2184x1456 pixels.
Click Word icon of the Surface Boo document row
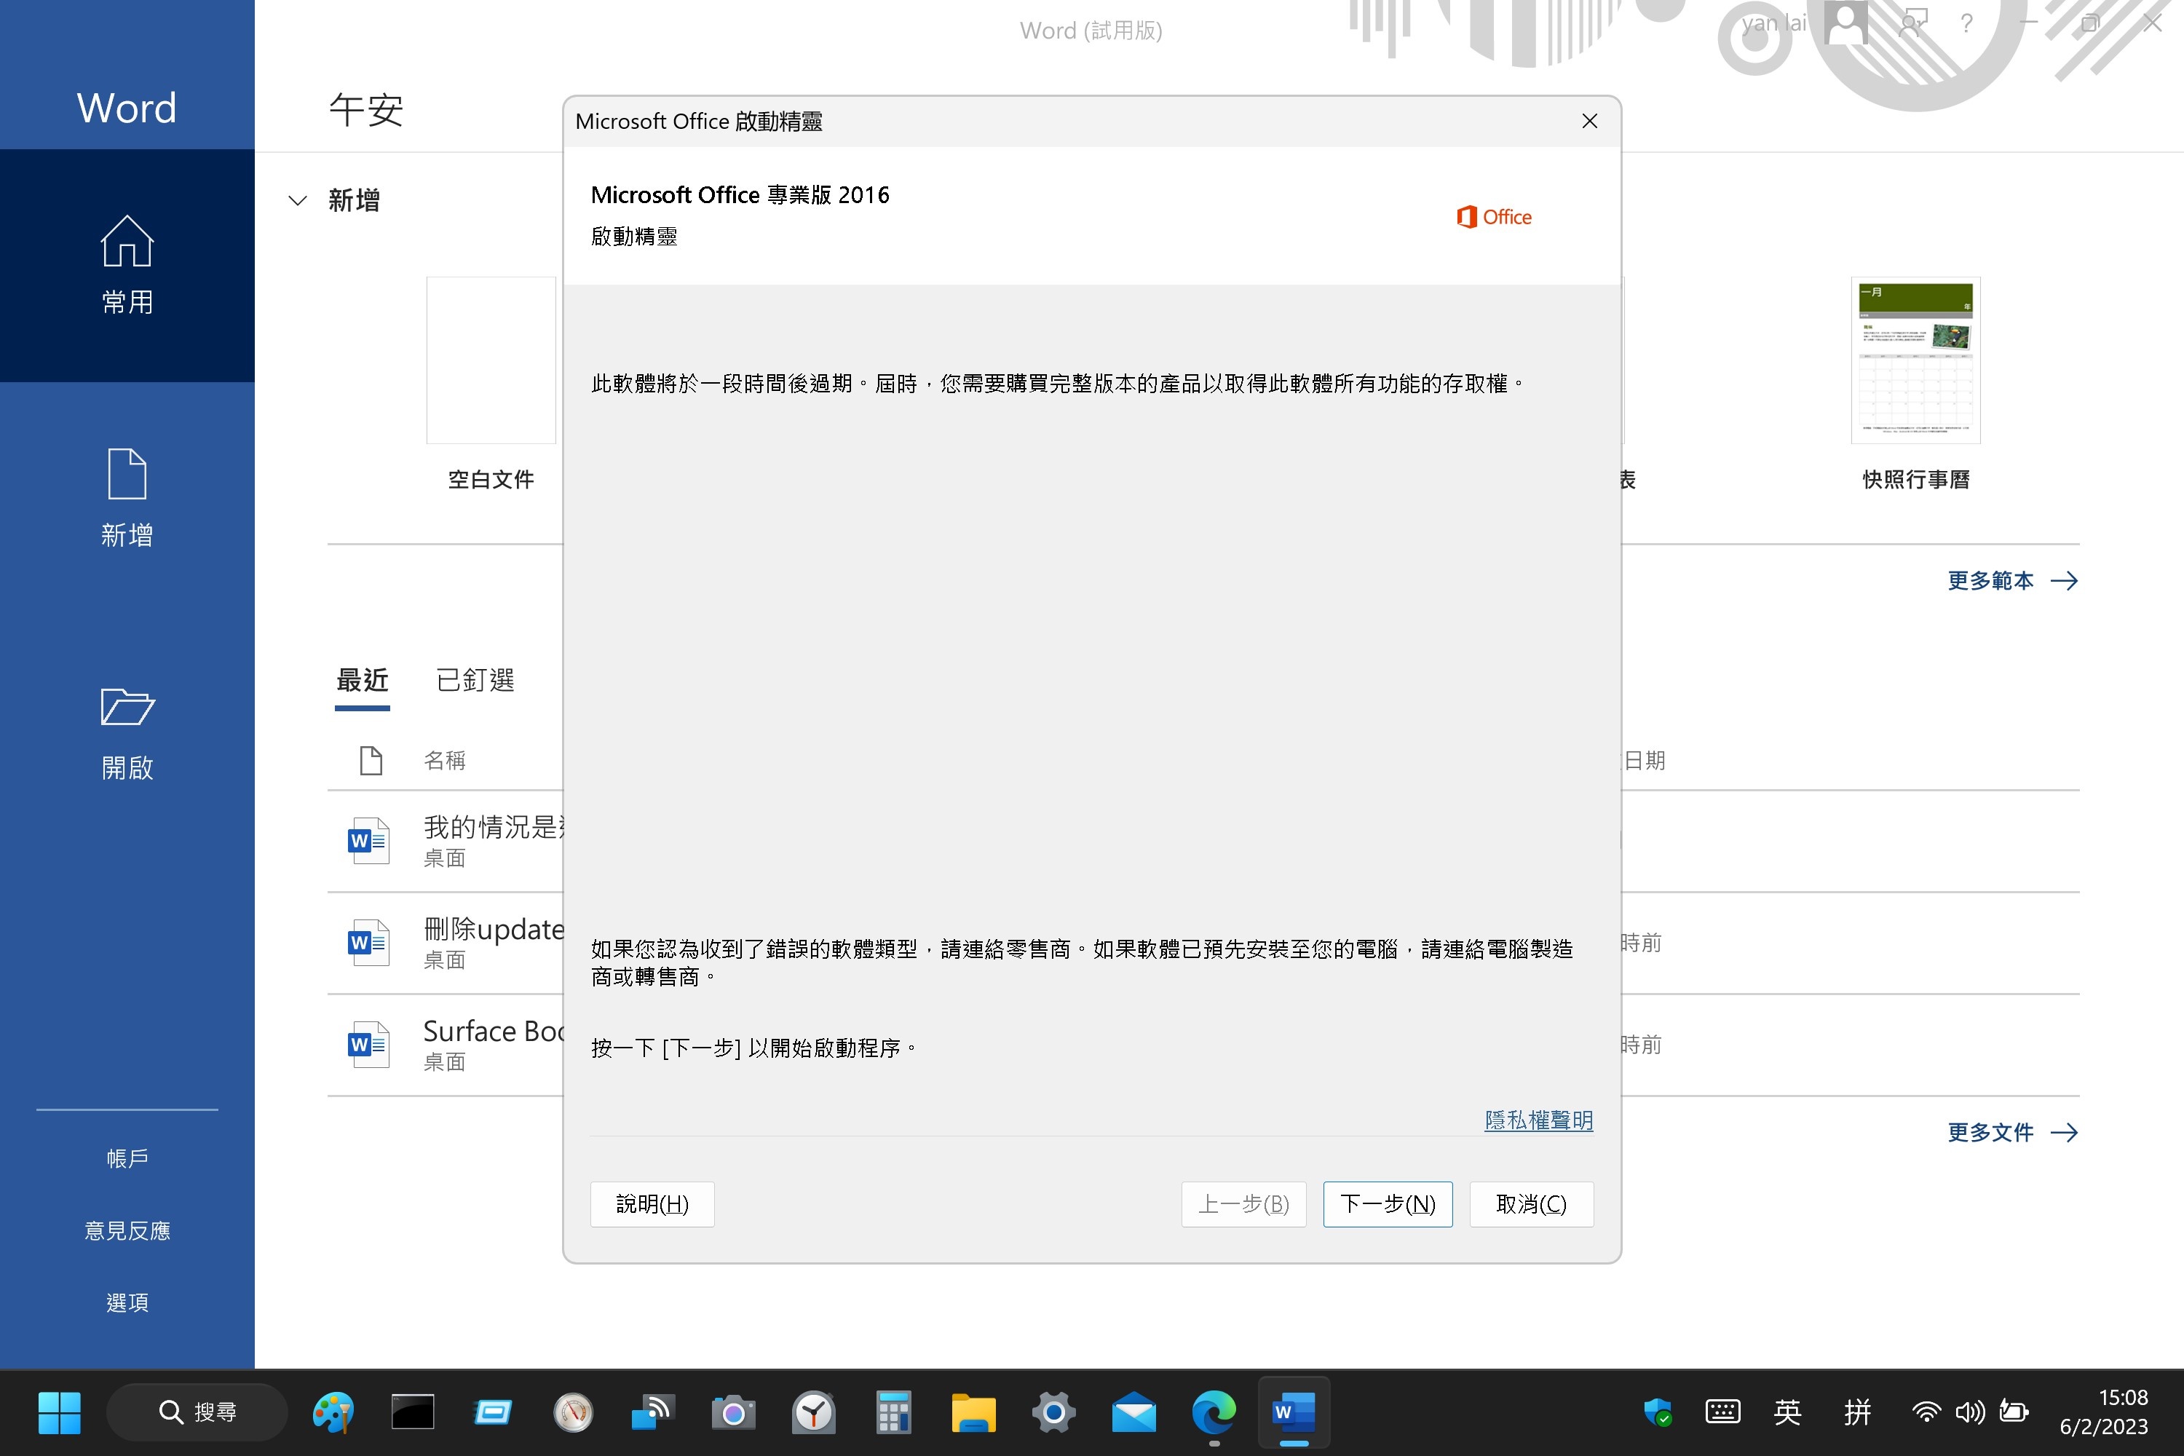point(368,1045)
